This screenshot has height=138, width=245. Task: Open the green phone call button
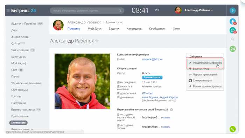click(x=232, y=129)
